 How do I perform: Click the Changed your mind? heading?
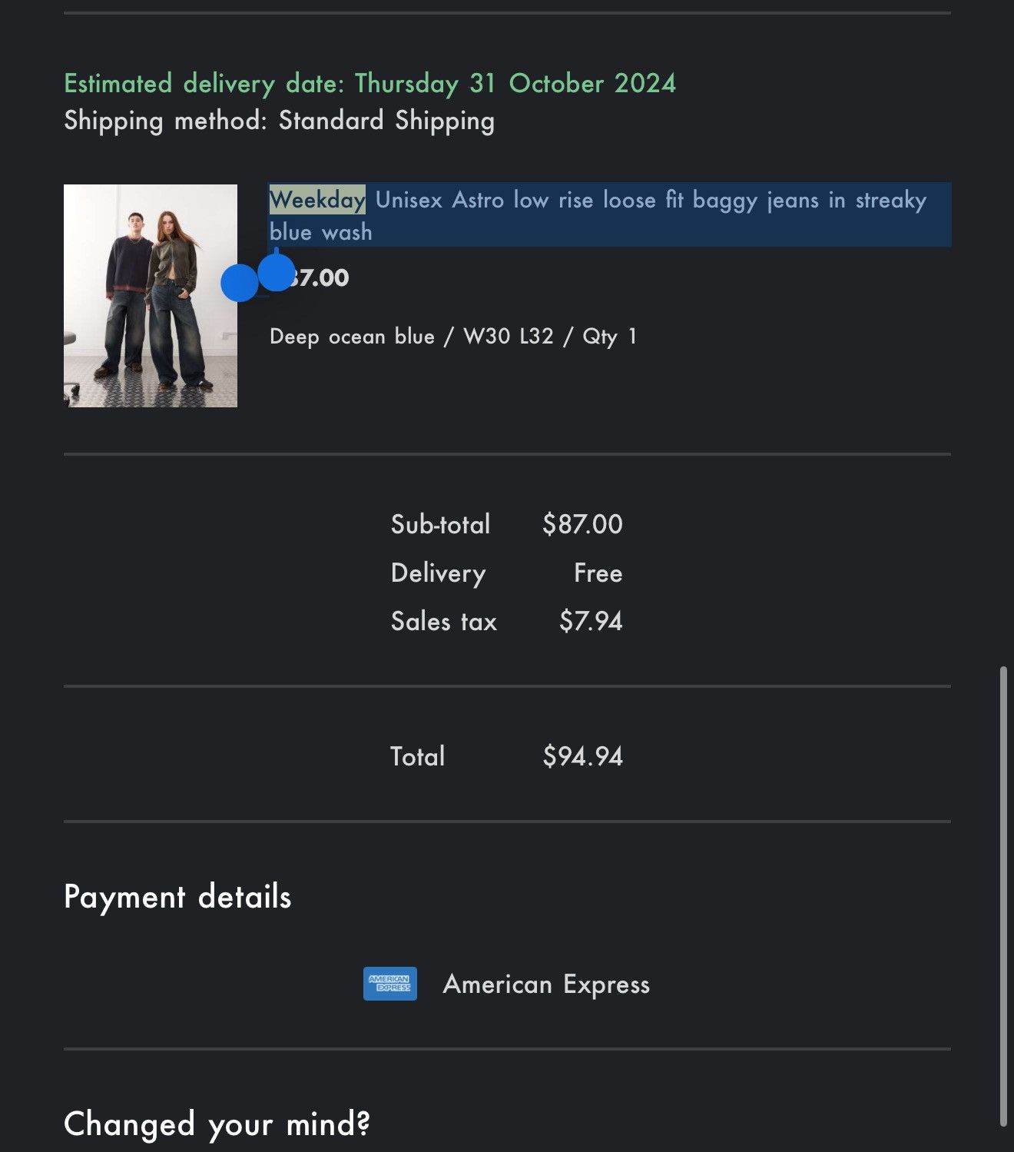(217, 1124)
